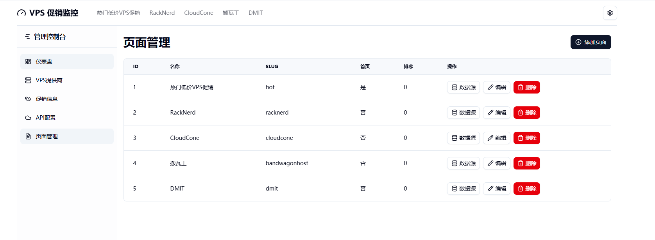
Task: Go to API配置 in sidebar
Action: [x=67, y=118]
